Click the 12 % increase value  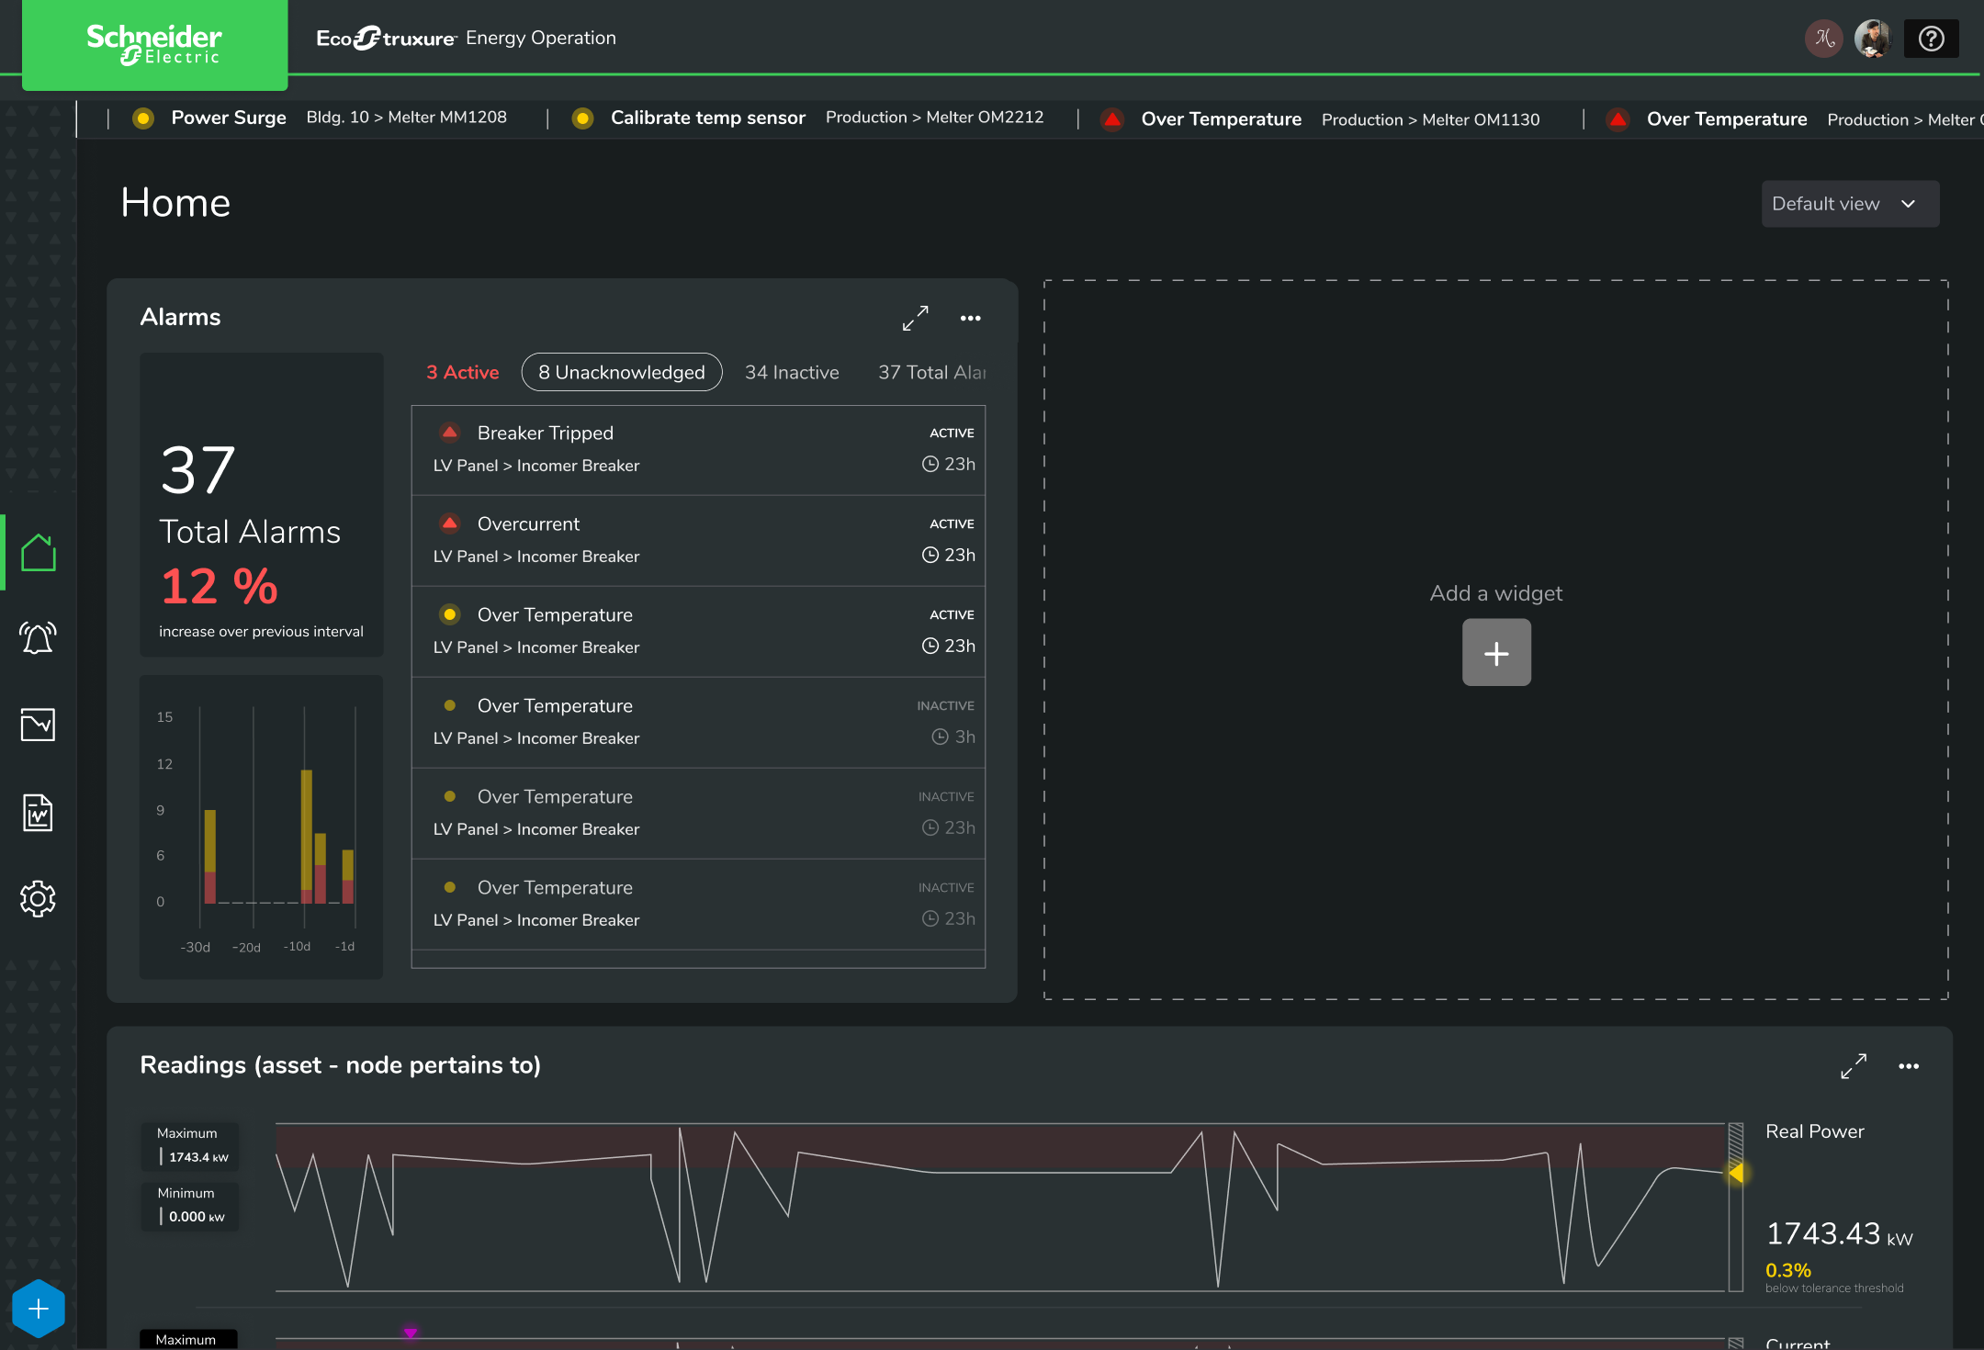coord(220,586)
